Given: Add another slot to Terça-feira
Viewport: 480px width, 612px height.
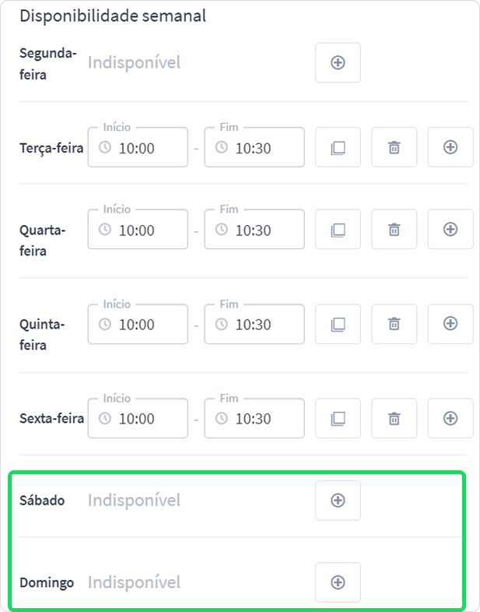Looking at the screenshot, I should click(x=450, y=147).
